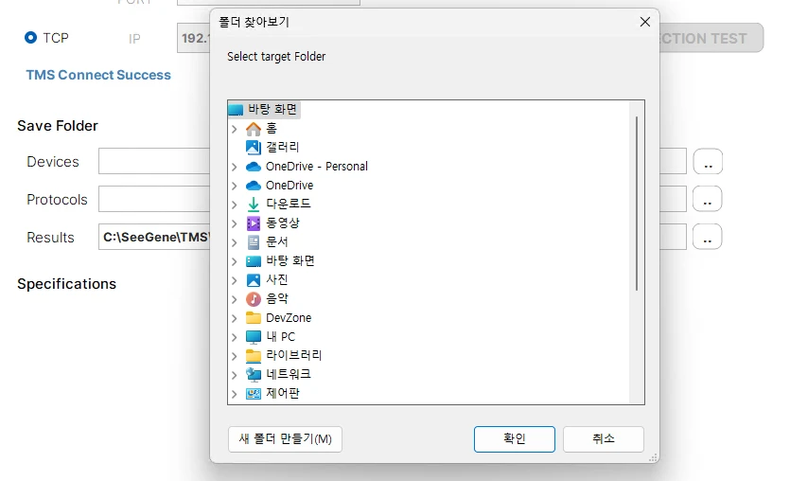Select the TCP radio button
790x481 pixels.
(x=30, y=38)
